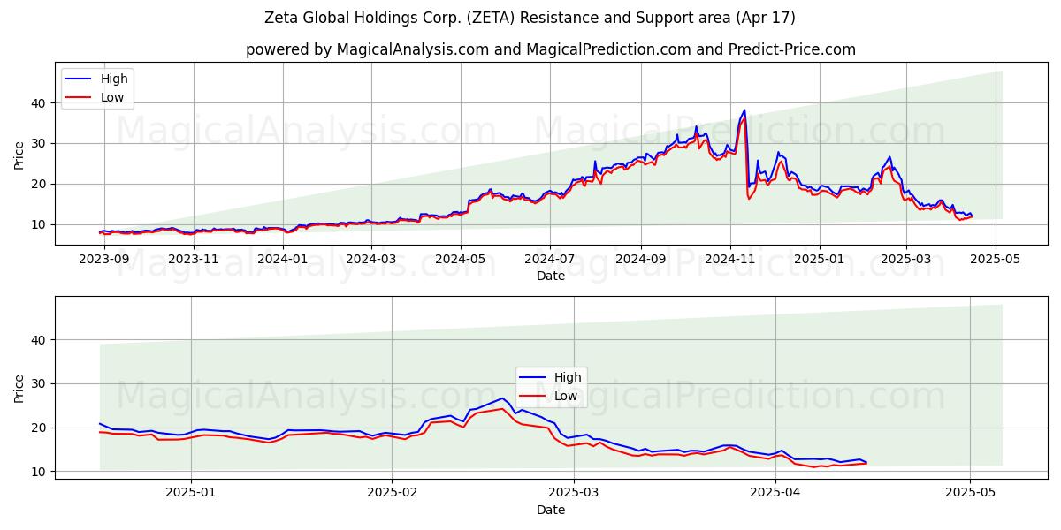Click the mid-February 2025 peak in bottom chart
Viewport: 1061px width, 530px height.
[x=501, y=398]
